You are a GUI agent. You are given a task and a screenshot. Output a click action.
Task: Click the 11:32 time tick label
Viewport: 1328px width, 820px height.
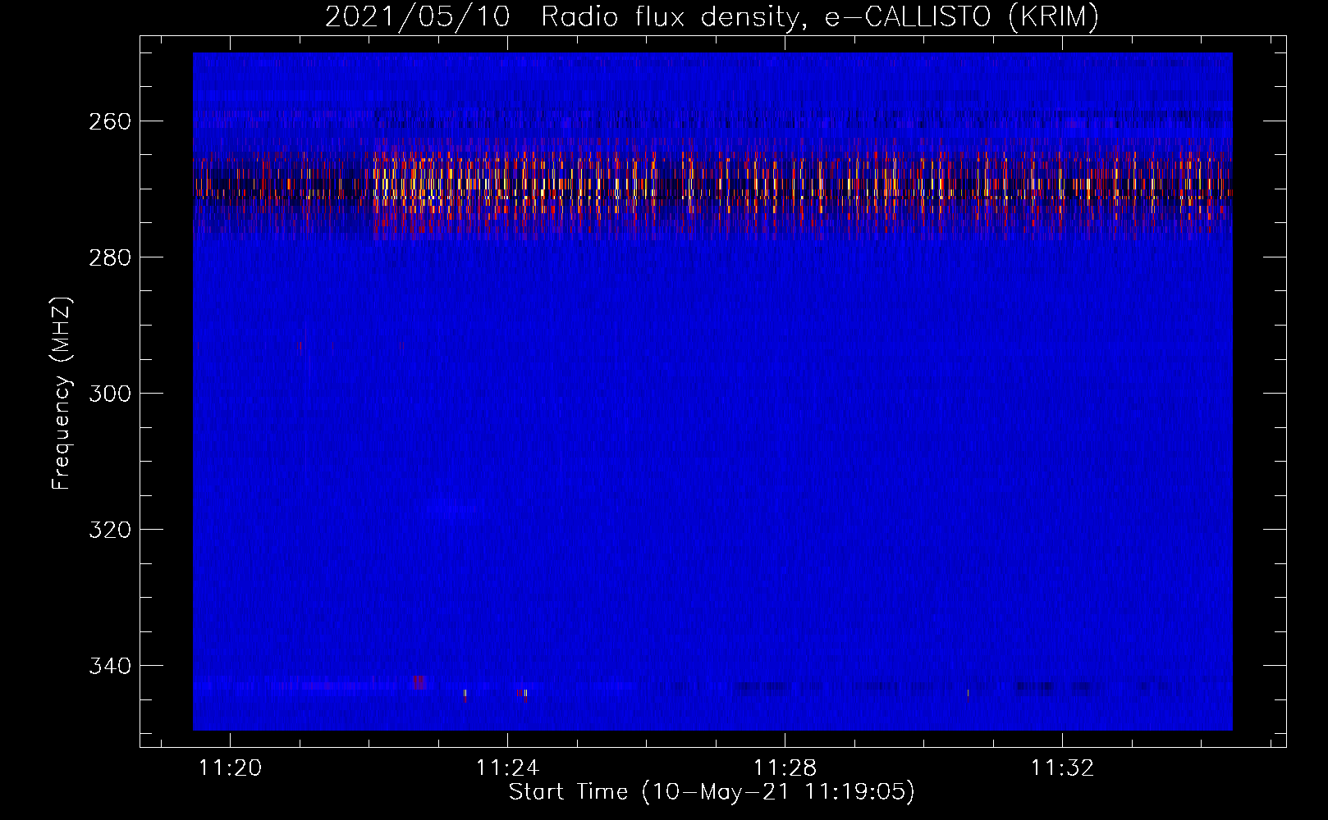1063,768
